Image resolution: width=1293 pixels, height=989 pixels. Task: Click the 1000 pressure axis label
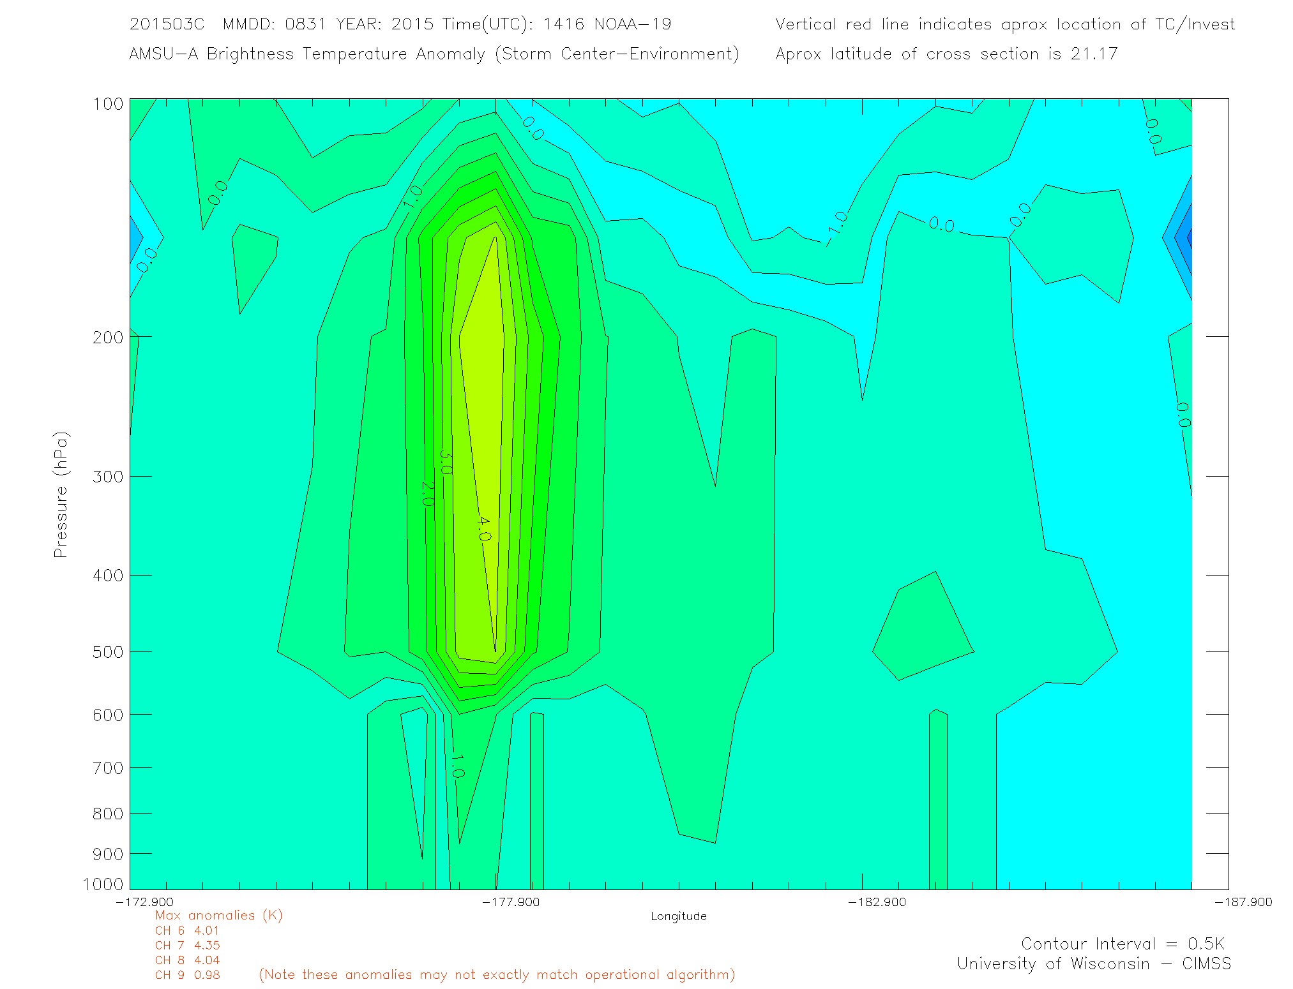tap(103, 884)
